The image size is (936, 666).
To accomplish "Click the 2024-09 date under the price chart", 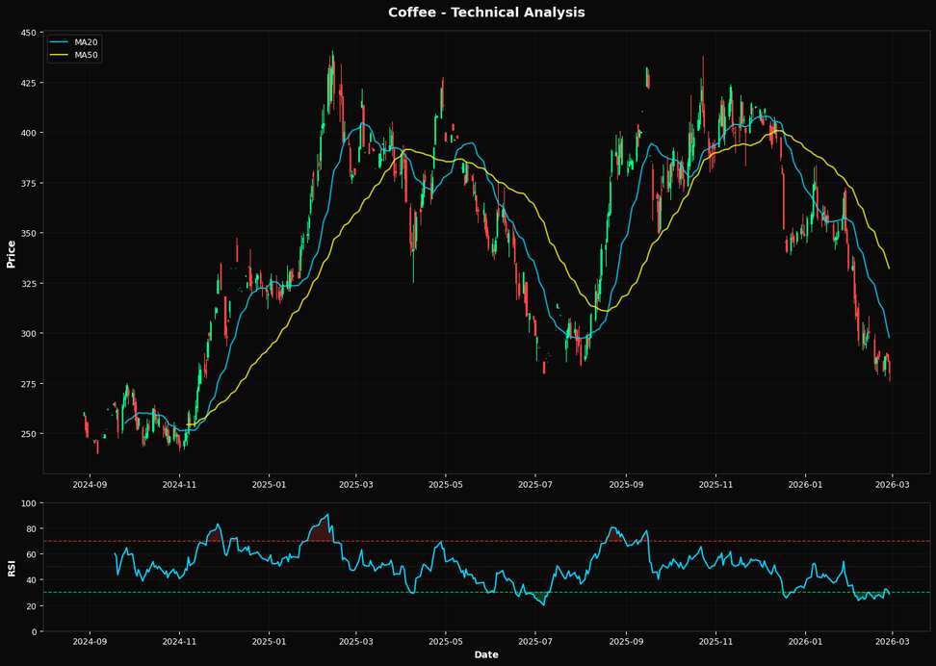I will pos(91,484).
